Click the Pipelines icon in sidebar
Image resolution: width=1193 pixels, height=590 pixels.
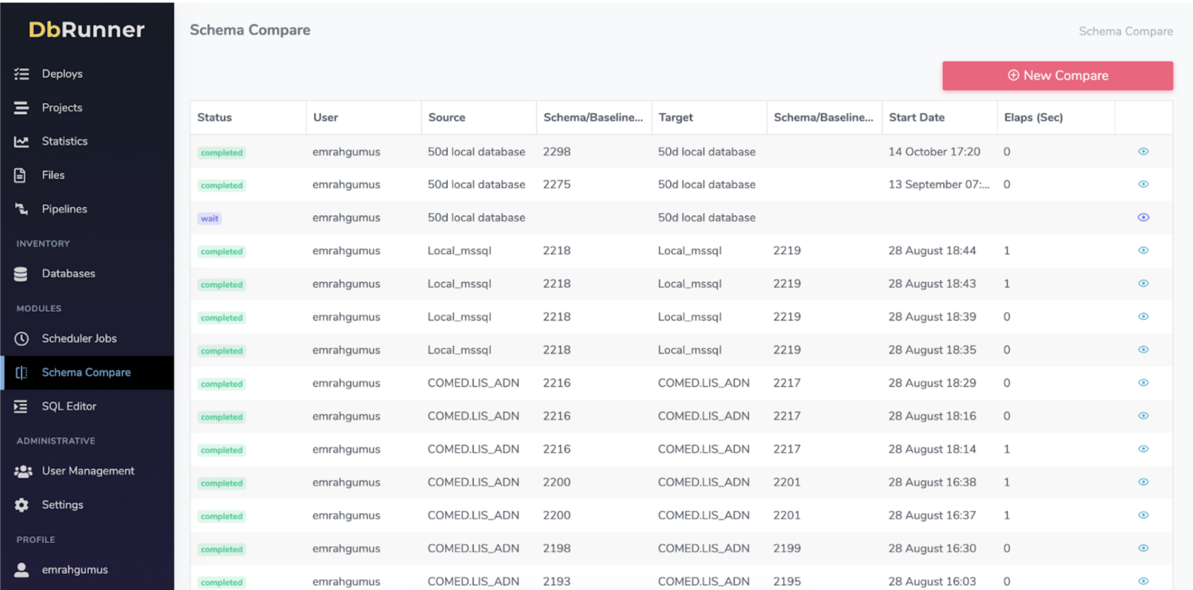22,209
